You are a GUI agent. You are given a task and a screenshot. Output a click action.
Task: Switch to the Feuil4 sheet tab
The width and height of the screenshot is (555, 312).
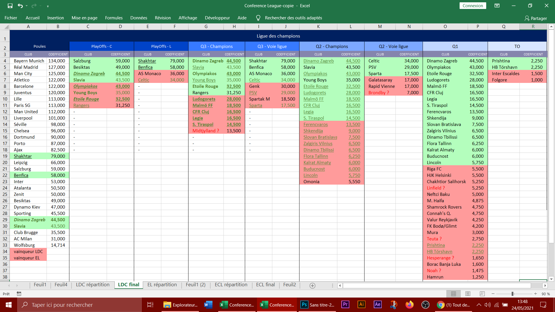pyautogui.click(x=61, y=285)
